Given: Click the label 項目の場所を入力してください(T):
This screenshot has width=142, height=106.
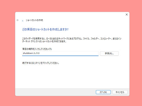Looking at the screenshot, I should (37, 49).
